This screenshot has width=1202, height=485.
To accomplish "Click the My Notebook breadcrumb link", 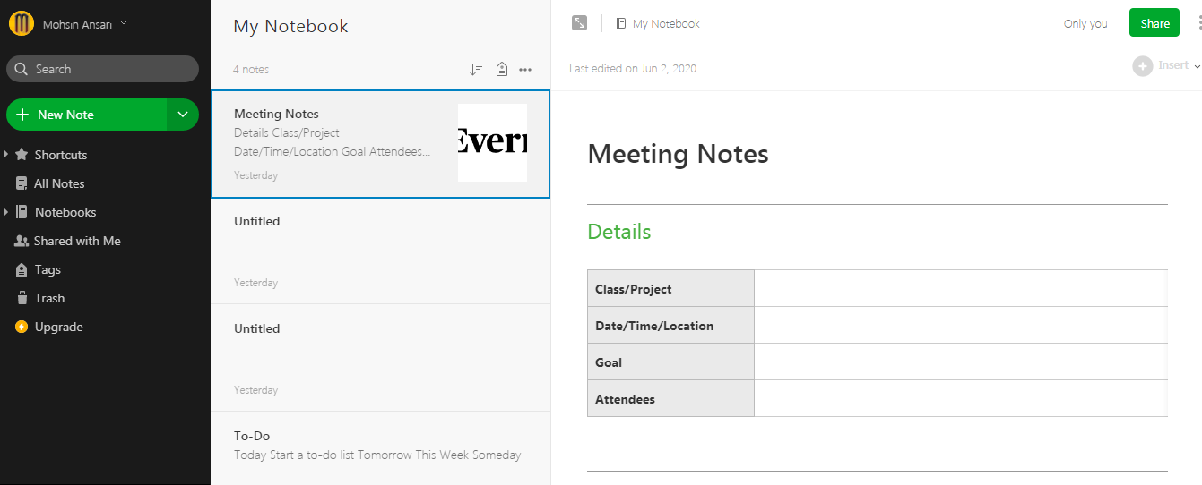I will click(665, 24).
